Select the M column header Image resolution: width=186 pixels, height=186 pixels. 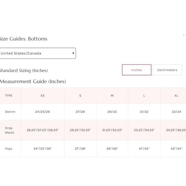(112, 96)
